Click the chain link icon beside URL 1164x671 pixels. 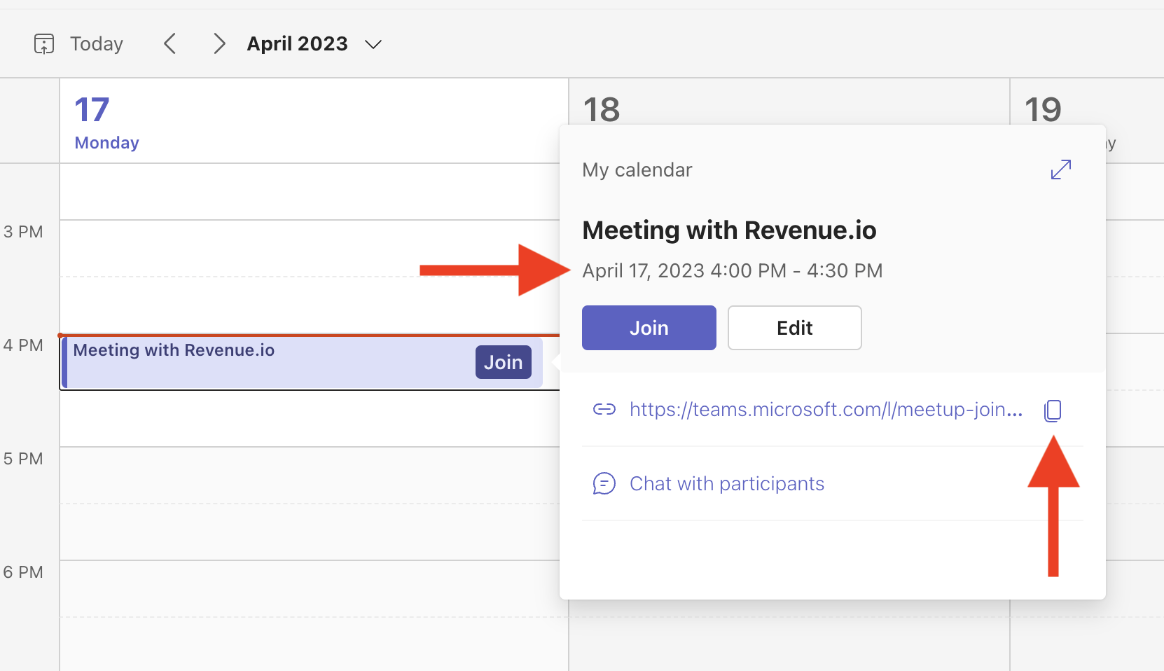[x=604, y=410]
